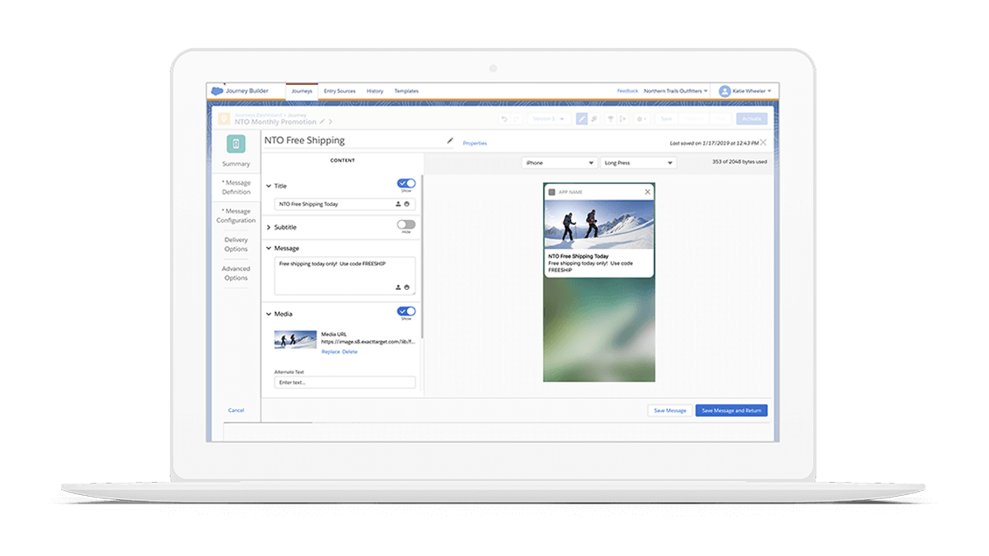Screen dimensions: 989x556
Task: Click the content panel vertical scrollbar
Action: [x=421, y=255]
